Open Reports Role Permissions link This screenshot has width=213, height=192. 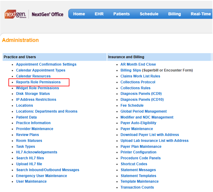click(38, 82)
